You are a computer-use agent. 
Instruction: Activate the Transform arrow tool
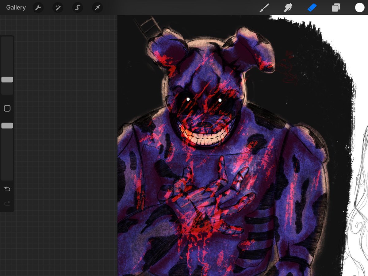click(97, 8)
